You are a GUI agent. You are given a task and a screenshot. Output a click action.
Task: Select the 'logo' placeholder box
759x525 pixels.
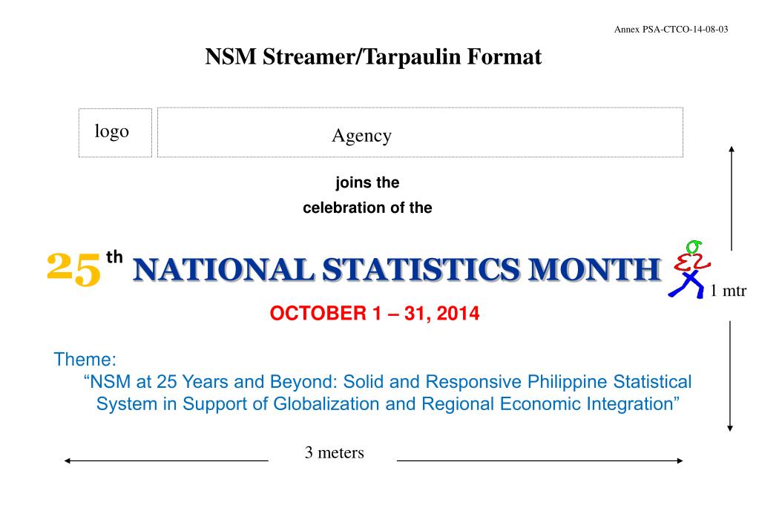115,133
